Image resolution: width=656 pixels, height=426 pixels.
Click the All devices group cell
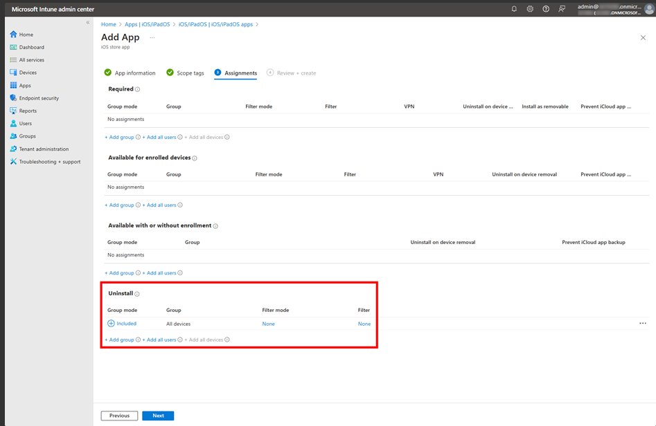(x=178, y=324)
